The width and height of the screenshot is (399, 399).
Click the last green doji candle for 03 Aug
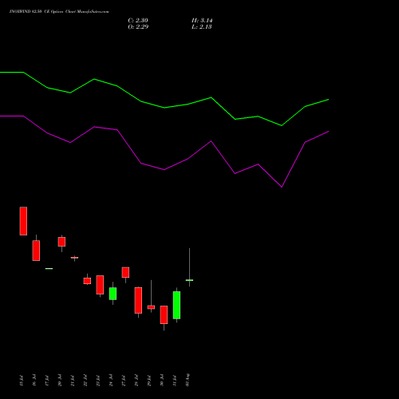[x=189, y=280]
